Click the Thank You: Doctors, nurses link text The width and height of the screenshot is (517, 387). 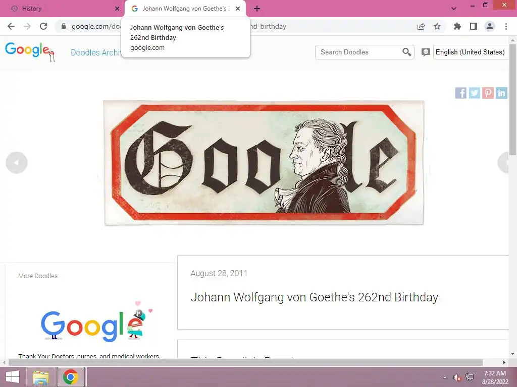88,356
